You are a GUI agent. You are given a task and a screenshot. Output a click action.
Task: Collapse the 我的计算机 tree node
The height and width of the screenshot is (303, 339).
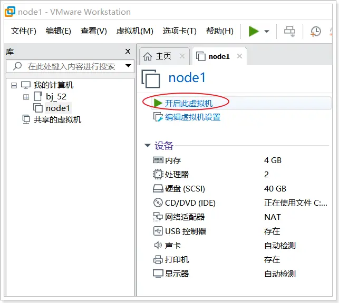click(x=14, y=85)
